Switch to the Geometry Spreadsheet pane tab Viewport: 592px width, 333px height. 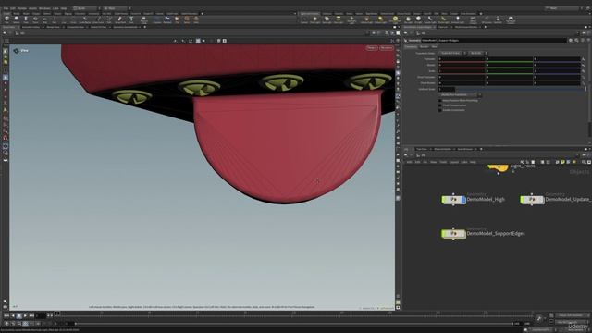click(126, 27)
